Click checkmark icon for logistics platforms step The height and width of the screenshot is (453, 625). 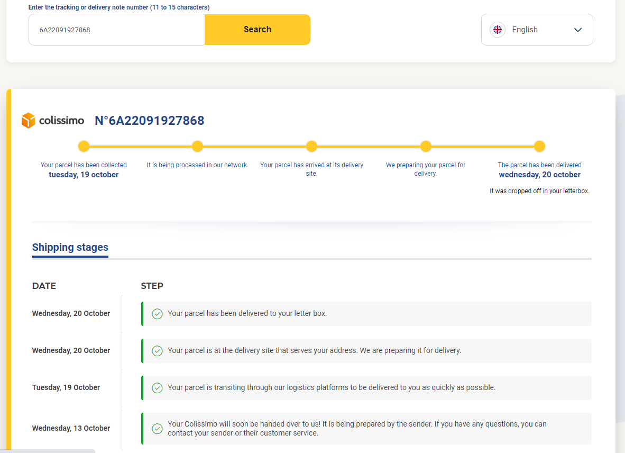point(157,388)
